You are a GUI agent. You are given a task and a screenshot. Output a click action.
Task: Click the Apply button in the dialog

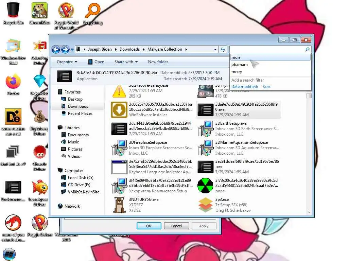(x=204, y=226)
